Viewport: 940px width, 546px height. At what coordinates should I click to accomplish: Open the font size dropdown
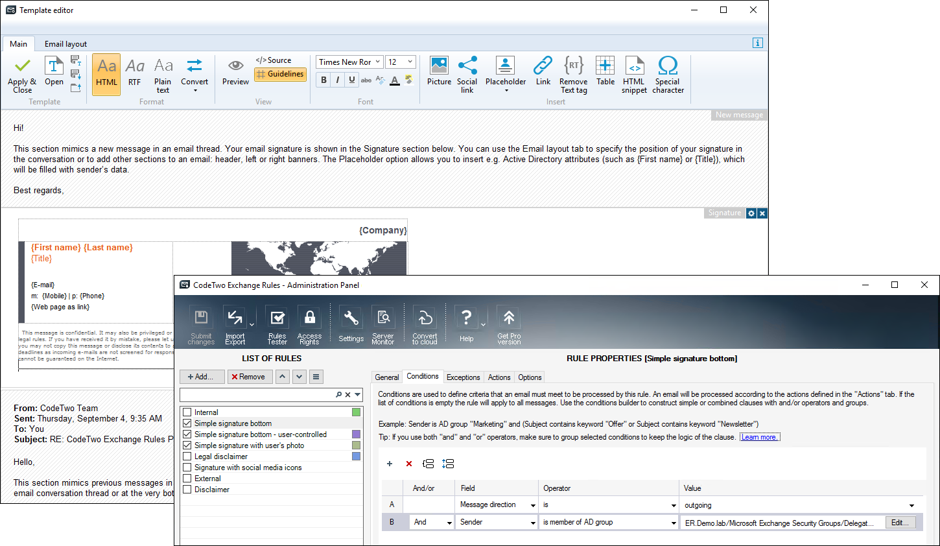click(410, 62)
